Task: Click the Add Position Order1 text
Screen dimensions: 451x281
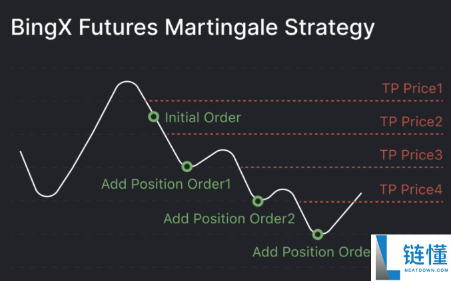Action: pos(167,184)
